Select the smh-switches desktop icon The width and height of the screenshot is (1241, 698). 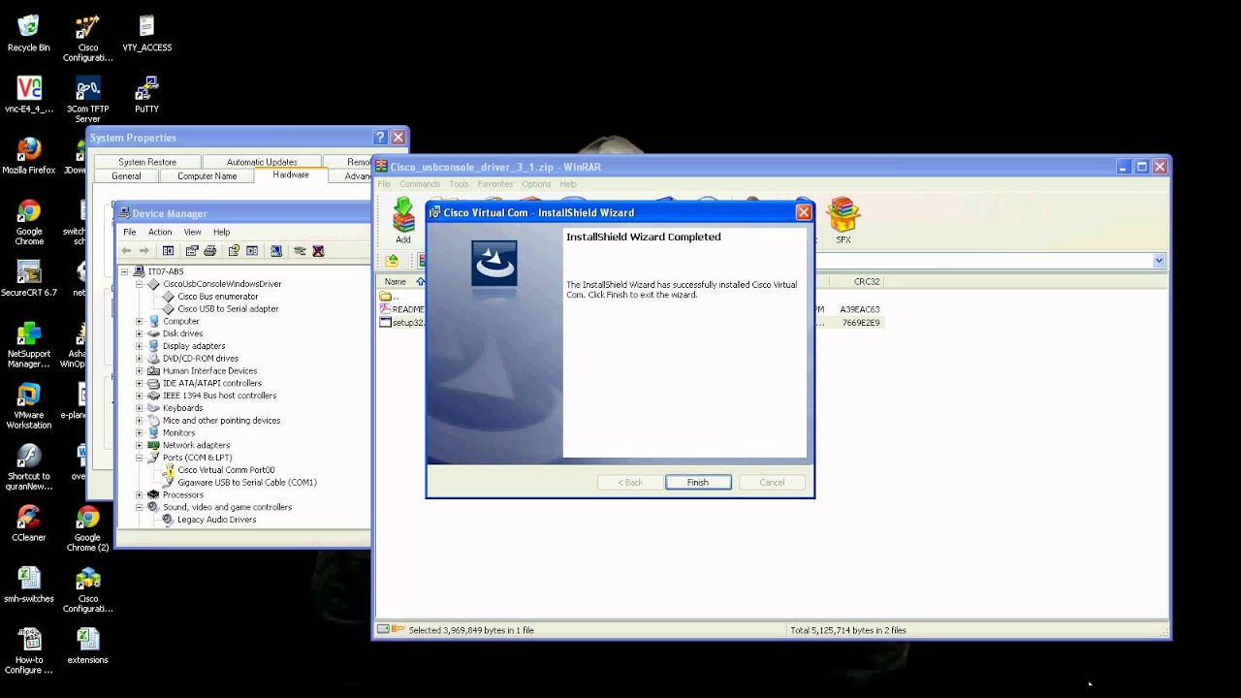click(29, 585)
